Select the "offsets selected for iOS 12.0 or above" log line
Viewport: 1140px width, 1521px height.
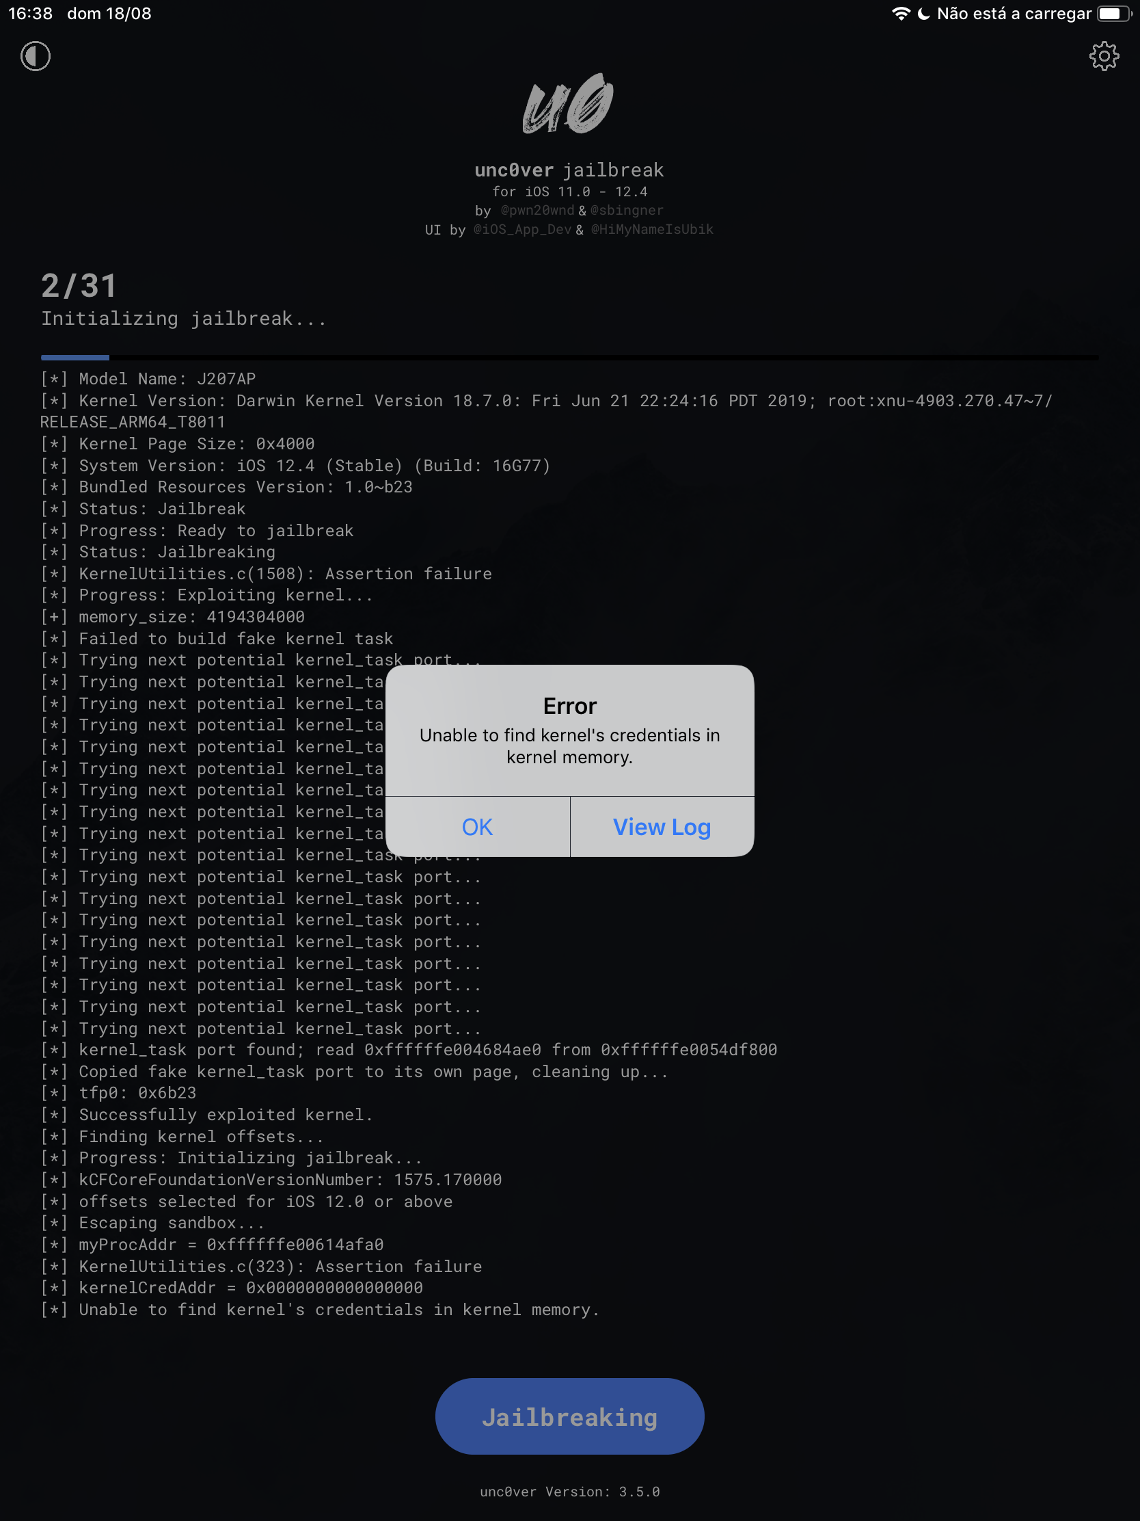click(247, 1202)
